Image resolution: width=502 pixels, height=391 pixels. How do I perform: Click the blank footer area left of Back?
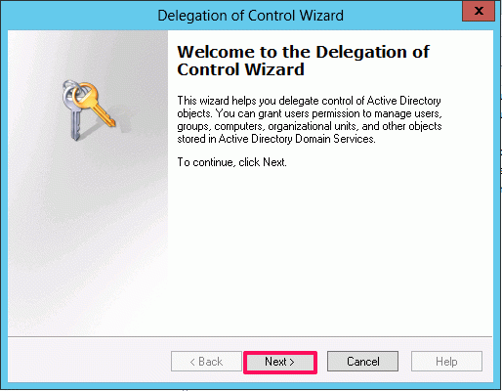click(x=90, y=361)
